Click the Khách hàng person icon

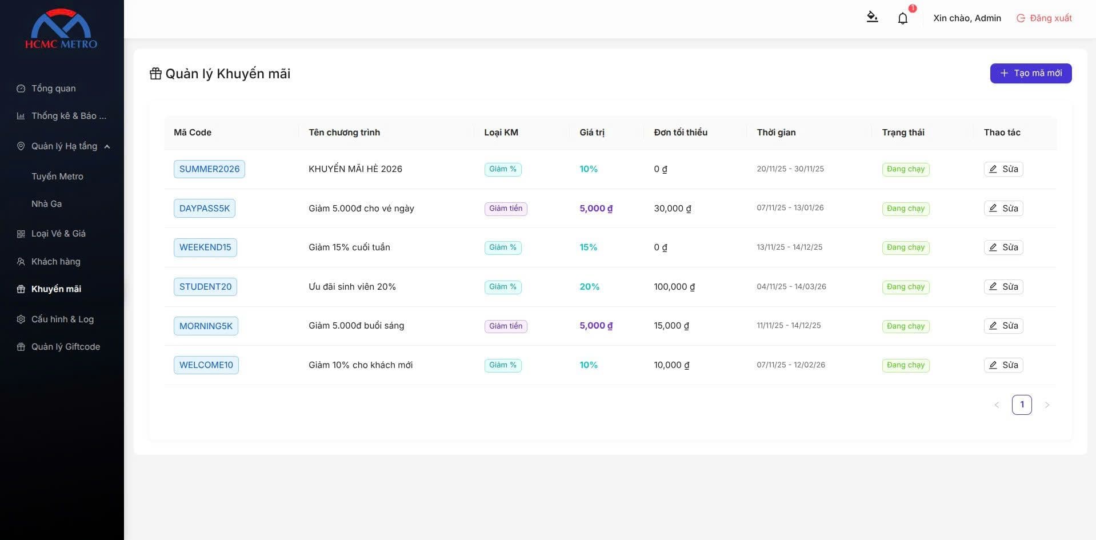click(x=21, y=262)
